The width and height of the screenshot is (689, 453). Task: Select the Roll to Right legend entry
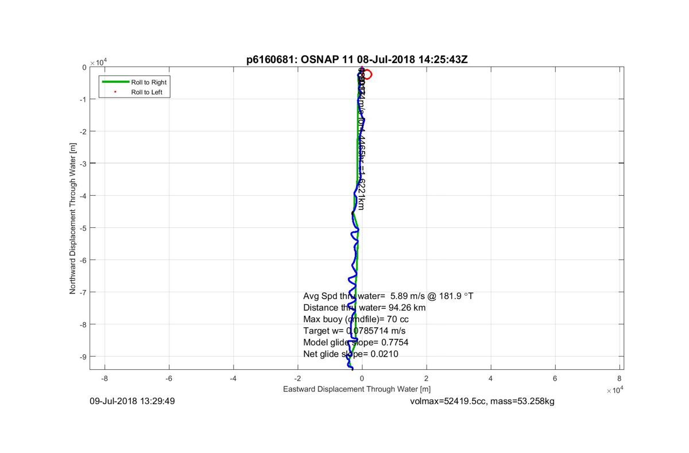[135, 82]
